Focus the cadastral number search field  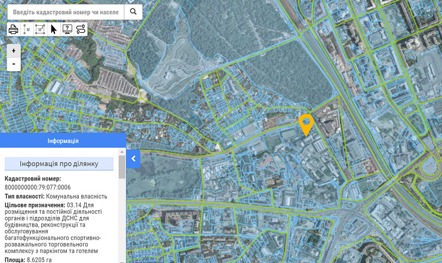[66, 11]
